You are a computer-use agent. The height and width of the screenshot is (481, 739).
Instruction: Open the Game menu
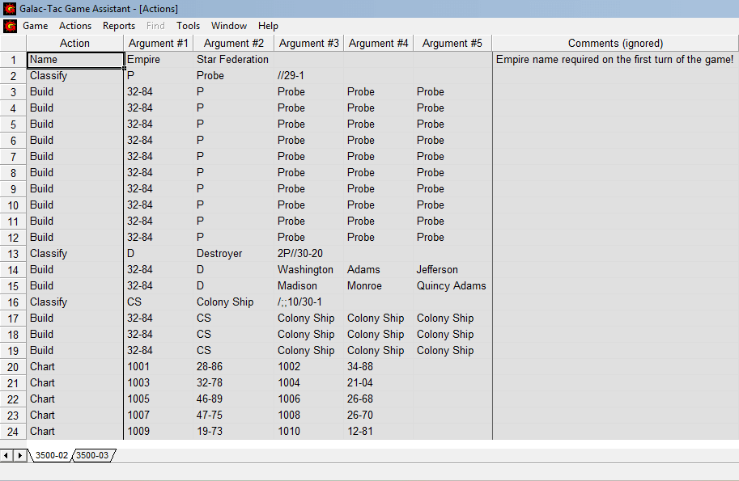click(x=36, y=26)
